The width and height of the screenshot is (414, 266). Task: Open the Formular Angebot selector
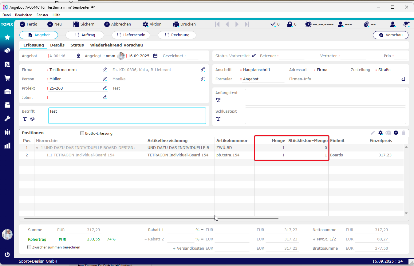(x=262, y=79)
